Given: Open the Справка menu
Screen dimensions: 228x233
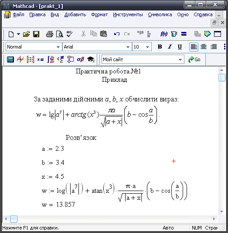Looking at the screenshot, I should pos(203,14).
